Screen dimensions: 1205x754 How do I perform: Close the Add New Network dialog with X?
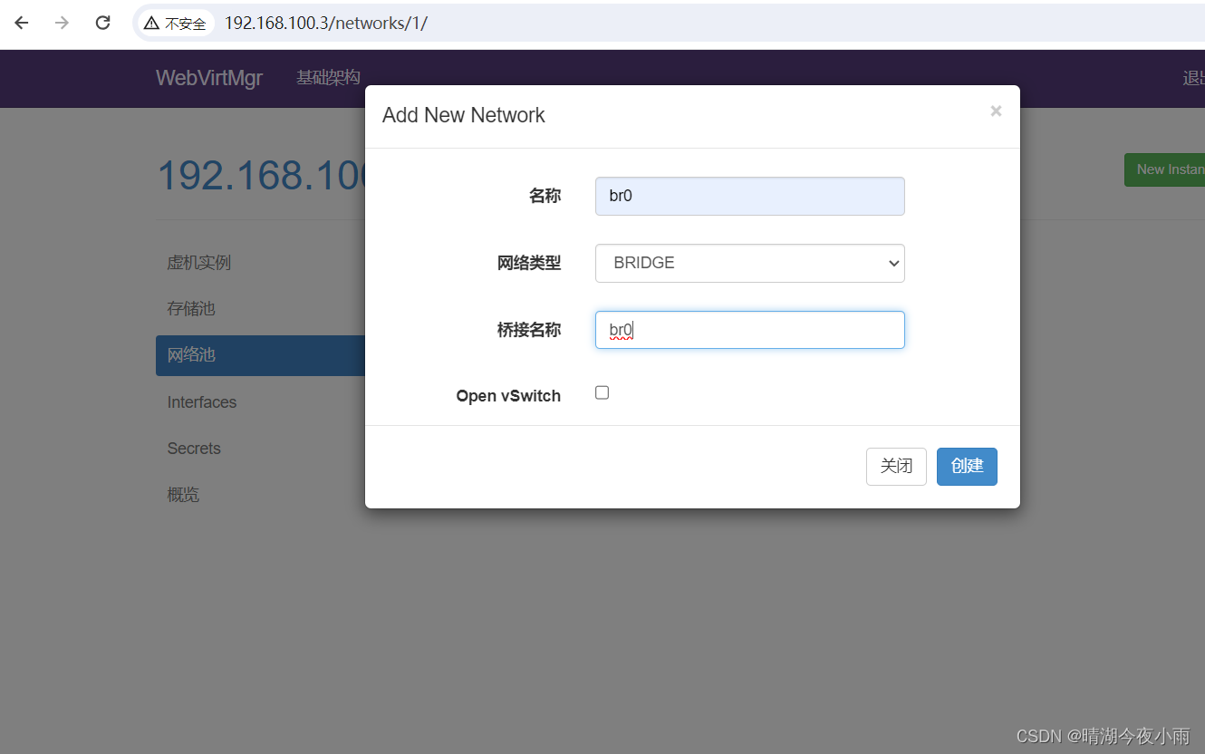click(x=996, y=111)
